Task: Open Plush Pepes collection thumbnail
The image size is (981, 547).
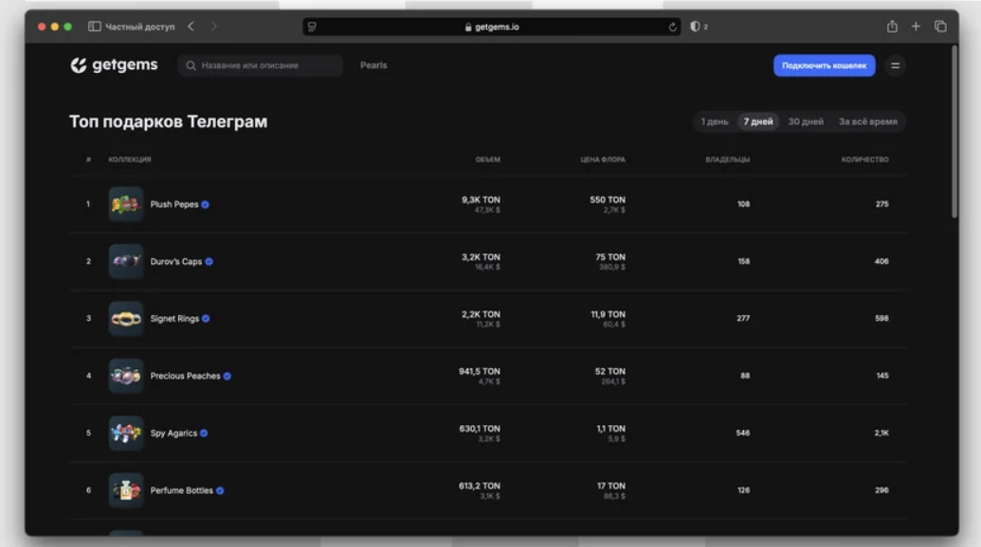Action: [x=126, y=204]
